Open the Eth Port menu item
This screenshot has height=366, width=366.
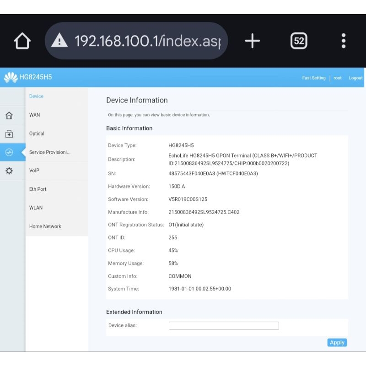(x=38, y=189)
